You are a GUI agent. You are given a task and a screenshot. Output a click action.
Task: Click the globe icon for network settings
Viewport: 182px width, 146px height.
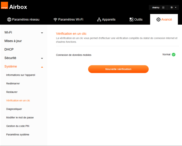(9, 20)
